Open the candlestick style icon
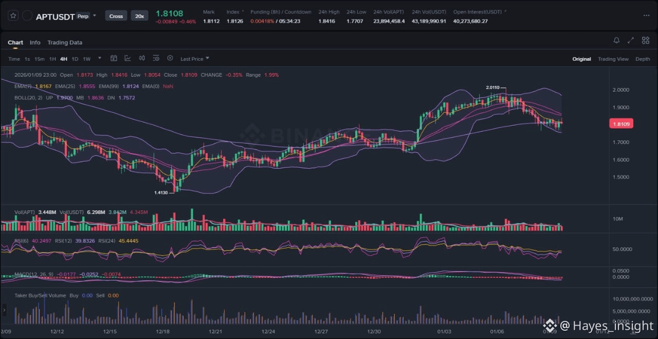This screenshot has width=658, height=339. point(142,59)
